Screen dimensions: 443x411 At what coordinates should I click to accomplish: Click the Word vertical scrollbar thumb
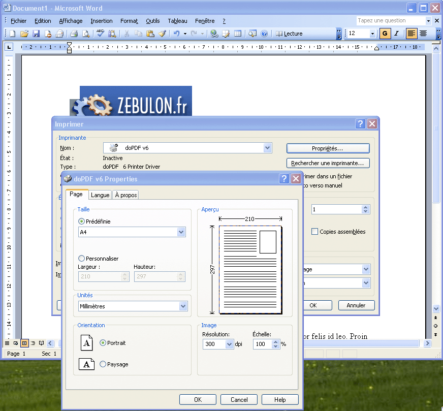pos(436,128)
